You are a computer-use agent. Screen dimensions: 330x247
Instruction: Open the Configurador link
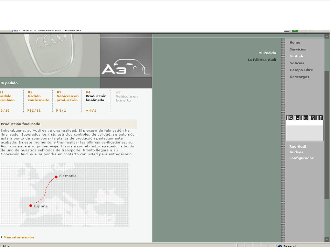tap(301, 158)
